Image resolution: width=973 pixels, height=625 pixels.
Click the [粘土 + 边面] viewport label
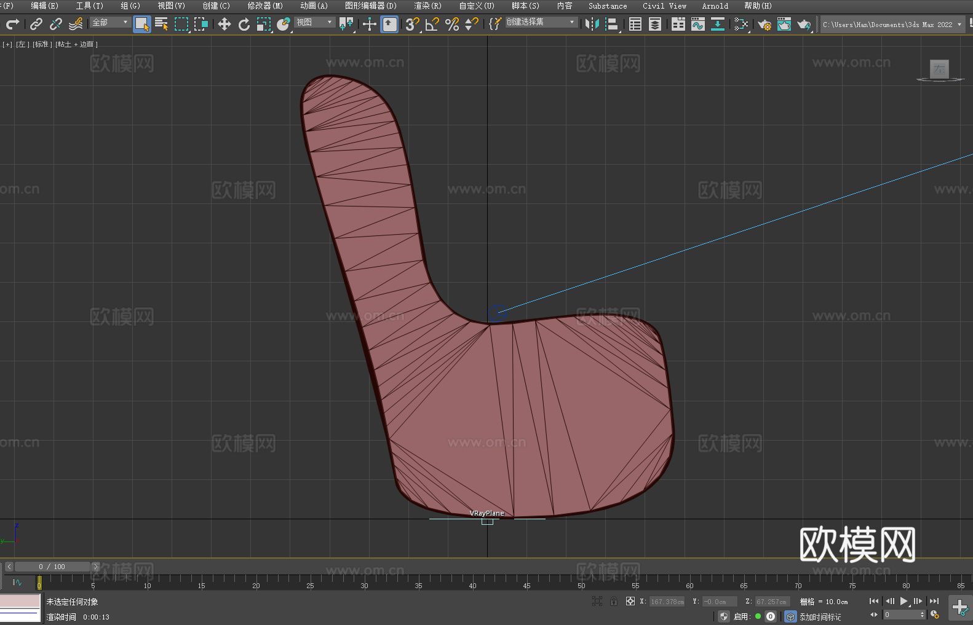76,44
